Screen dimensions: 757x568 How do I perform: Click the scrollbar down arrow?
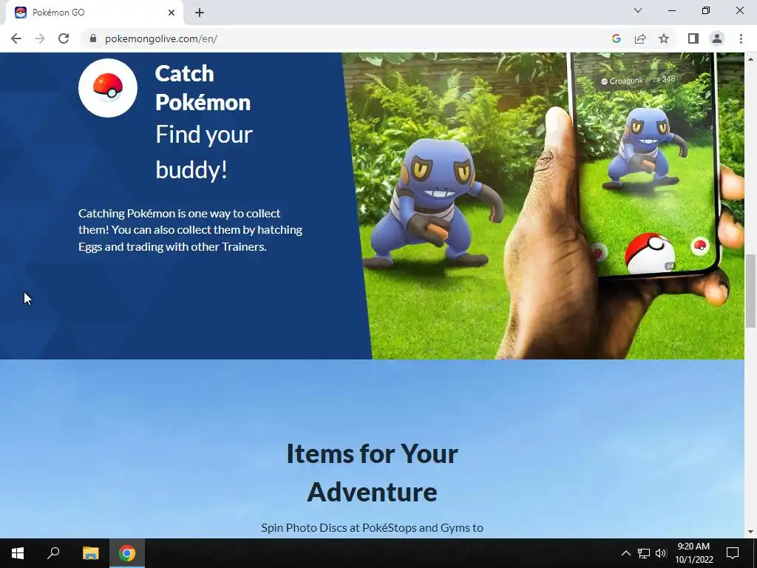(750, 532)
